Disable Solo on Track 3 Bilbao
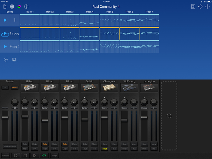This screenshot has height=159, width=212. 65,144
